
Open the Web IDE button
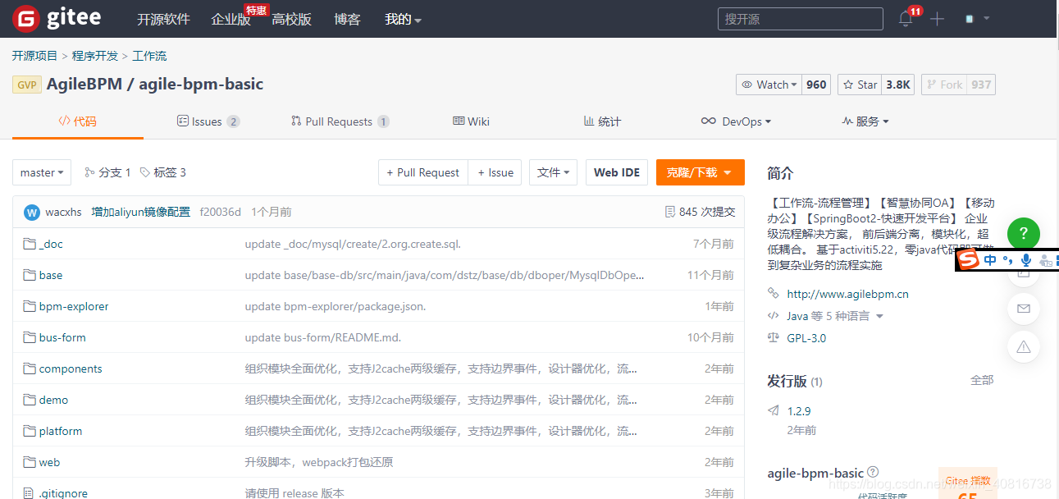617,172
